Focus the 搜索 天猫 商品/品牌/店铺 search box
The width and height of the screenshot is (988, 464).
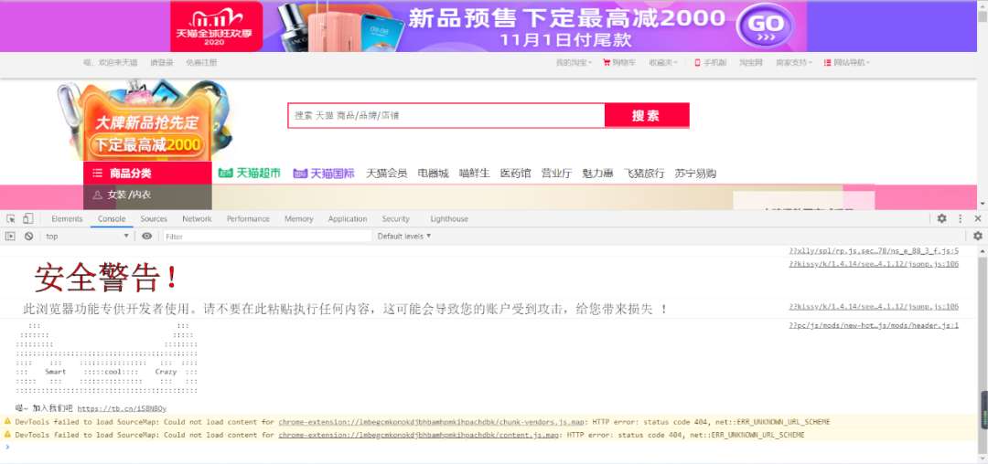446,116
